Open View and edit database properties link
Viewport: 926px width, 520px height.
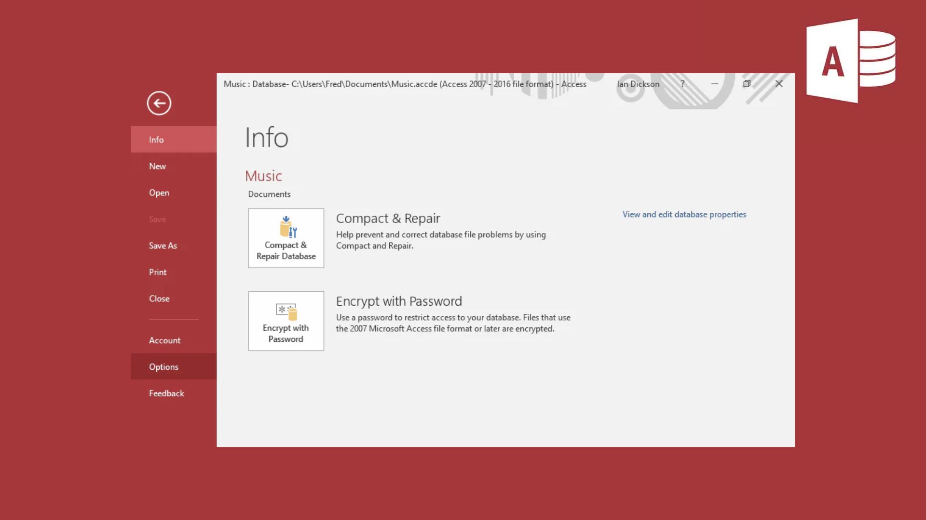(684, 214)
